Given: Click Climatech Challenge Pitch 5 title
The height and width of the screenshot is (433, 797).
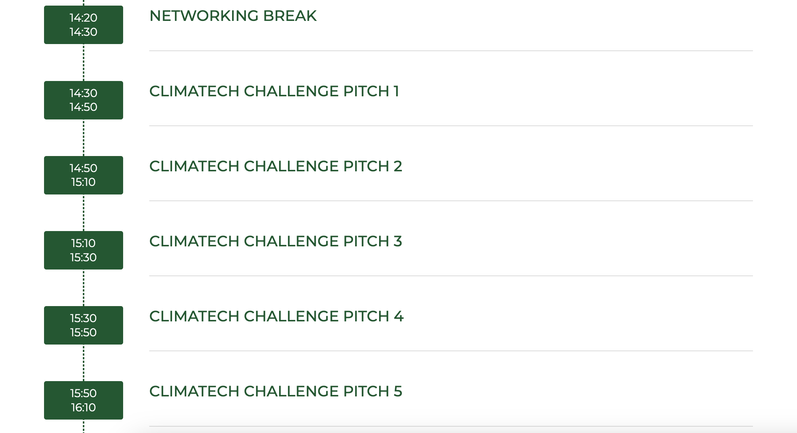Looking at the screenshot, I should 276,391.
